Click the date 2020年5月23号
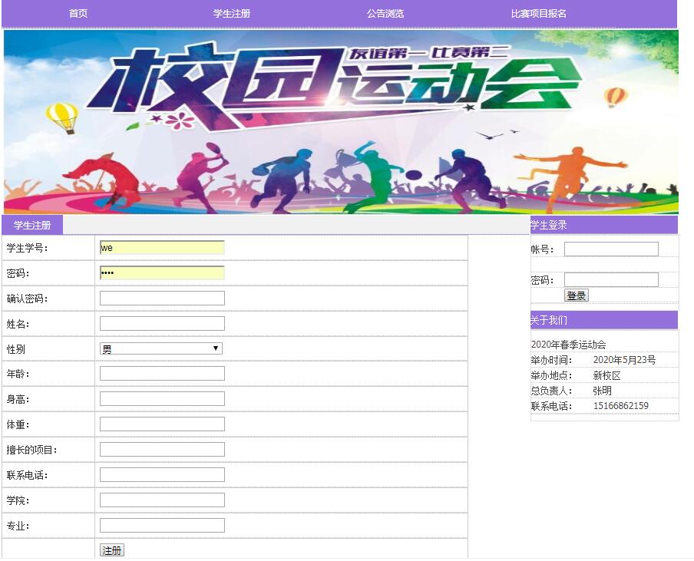 pyautogui.click(x=624, y=360)
